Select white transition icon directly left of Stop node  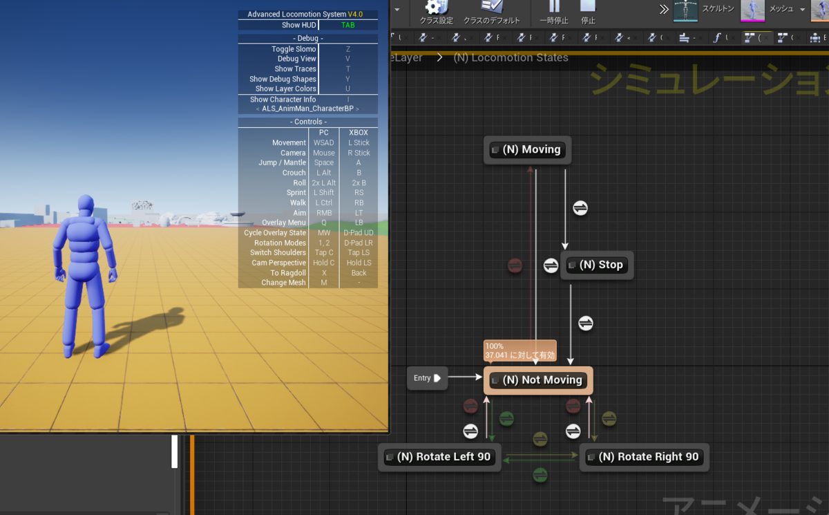(x=551, y=265)
